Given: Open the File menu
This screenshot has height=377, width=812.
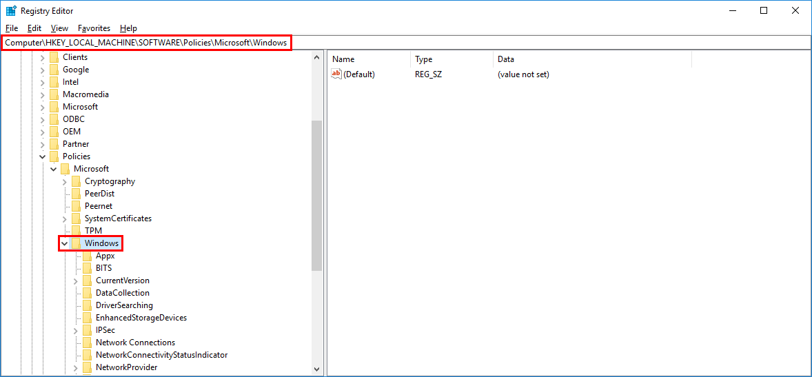Looking at the screenshot, I should 12,28.
